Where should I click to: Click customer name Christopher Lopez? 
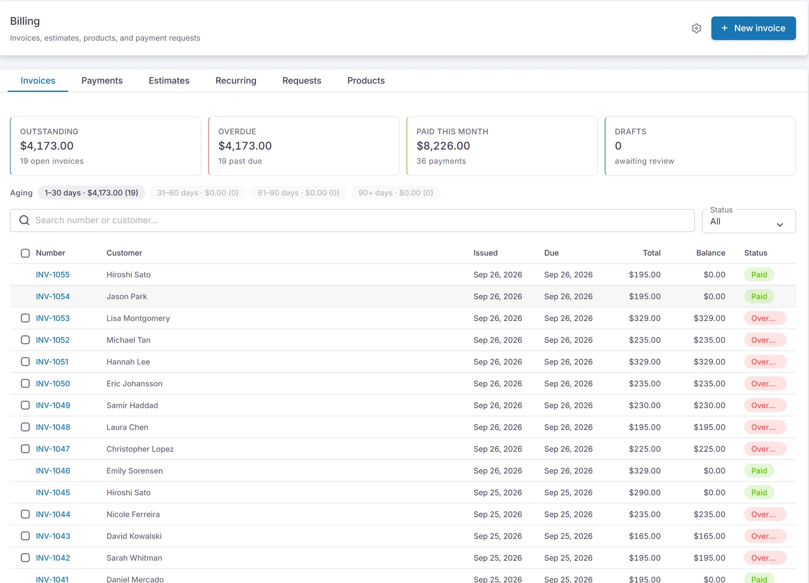point(140,449)
